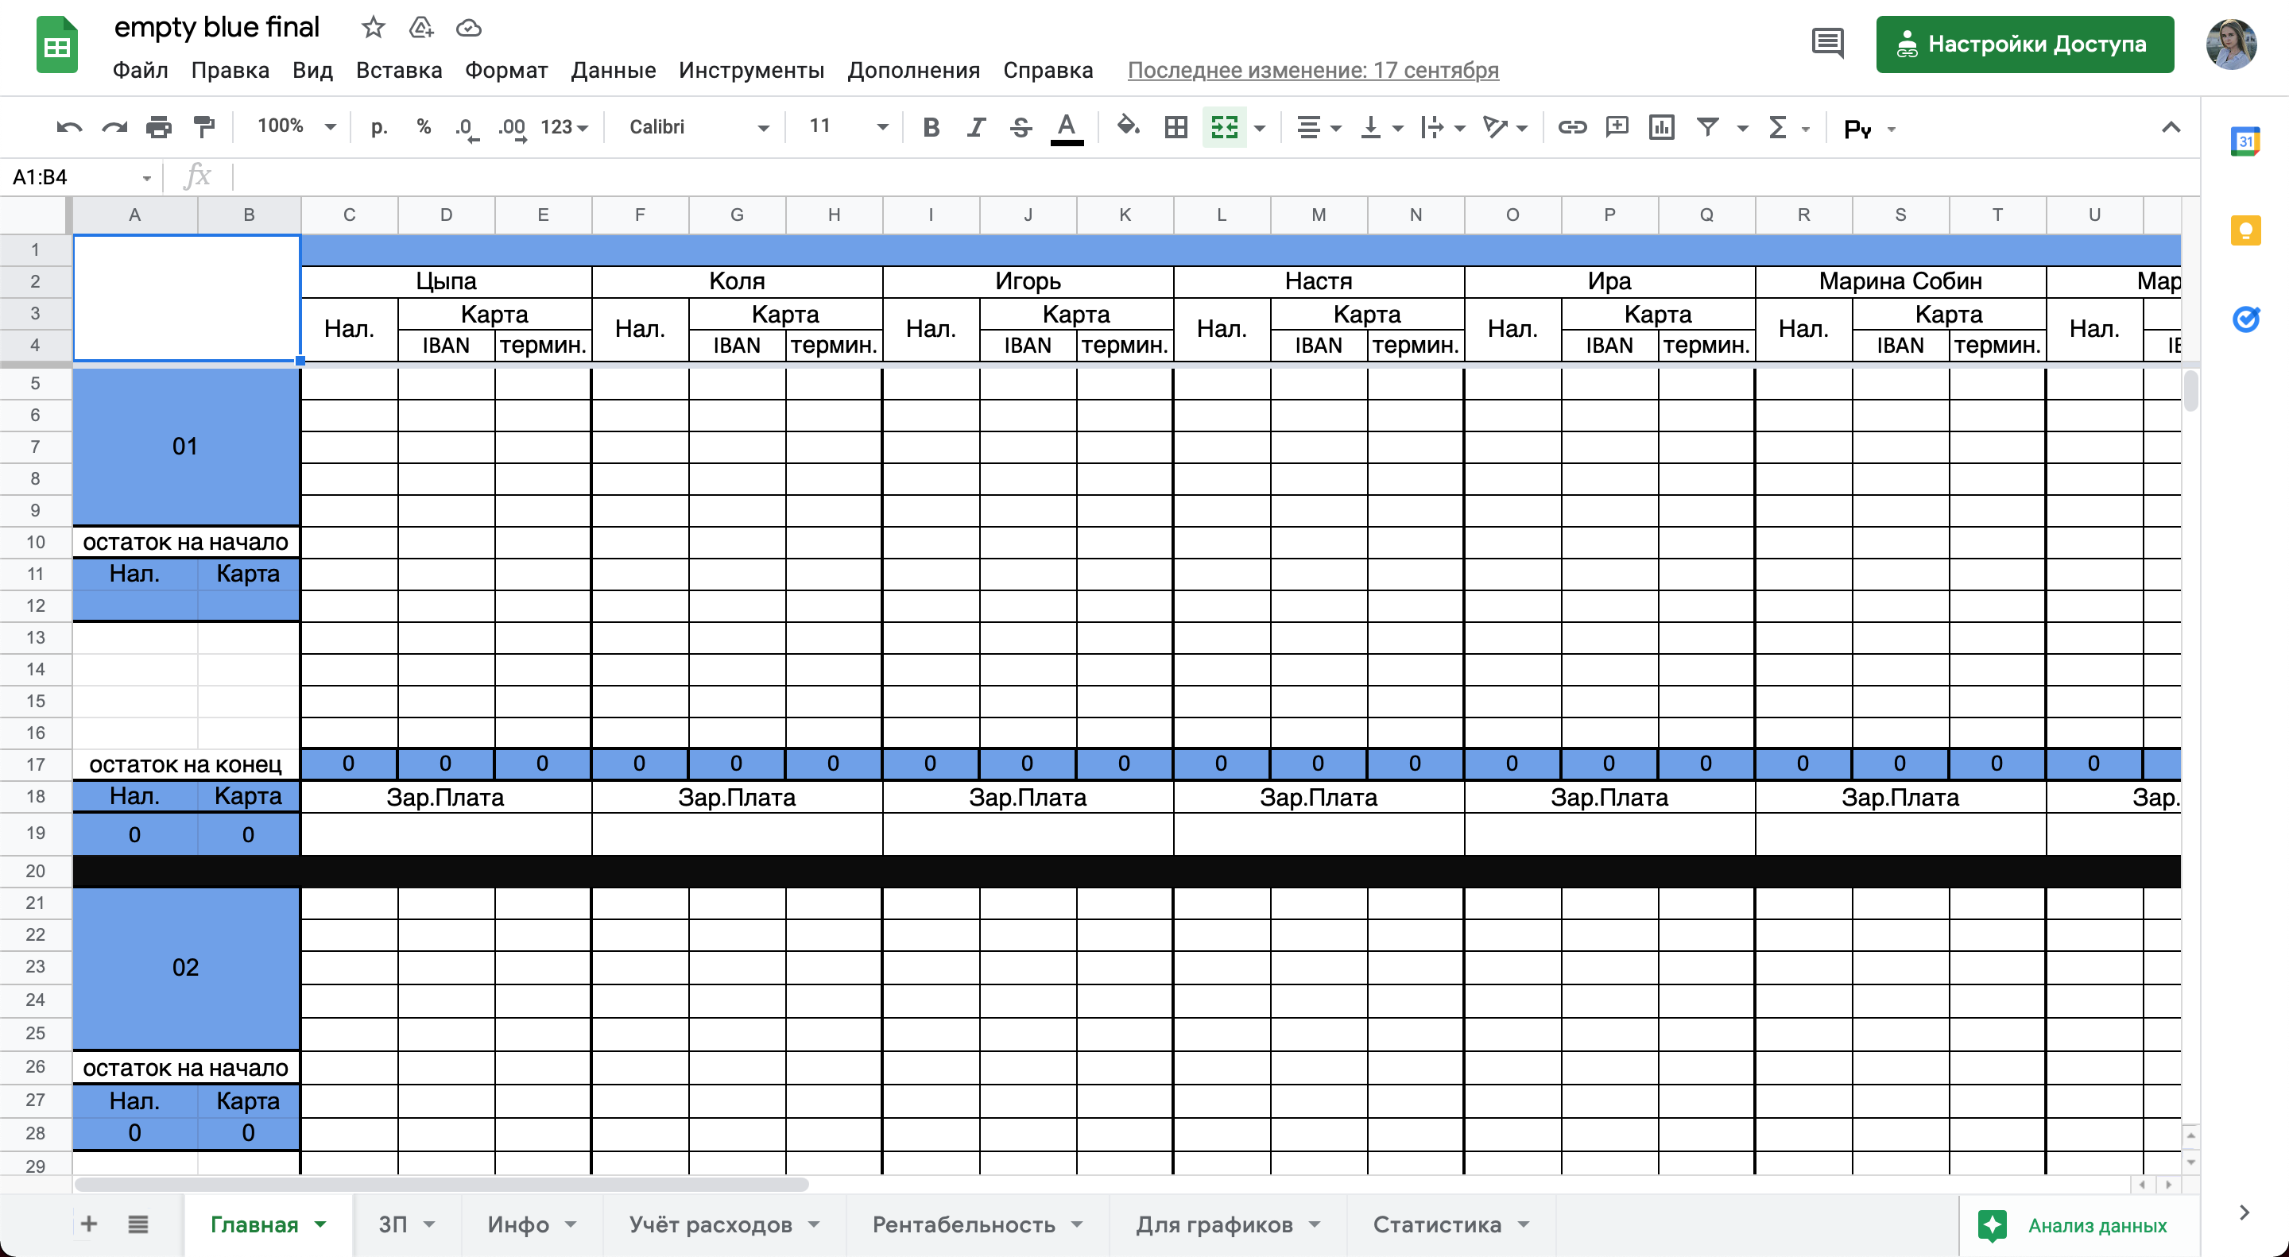The height and width of the screenshot is (1257, 2289).
Task: Toggle merge cells button
Action: click(1225, 128)
